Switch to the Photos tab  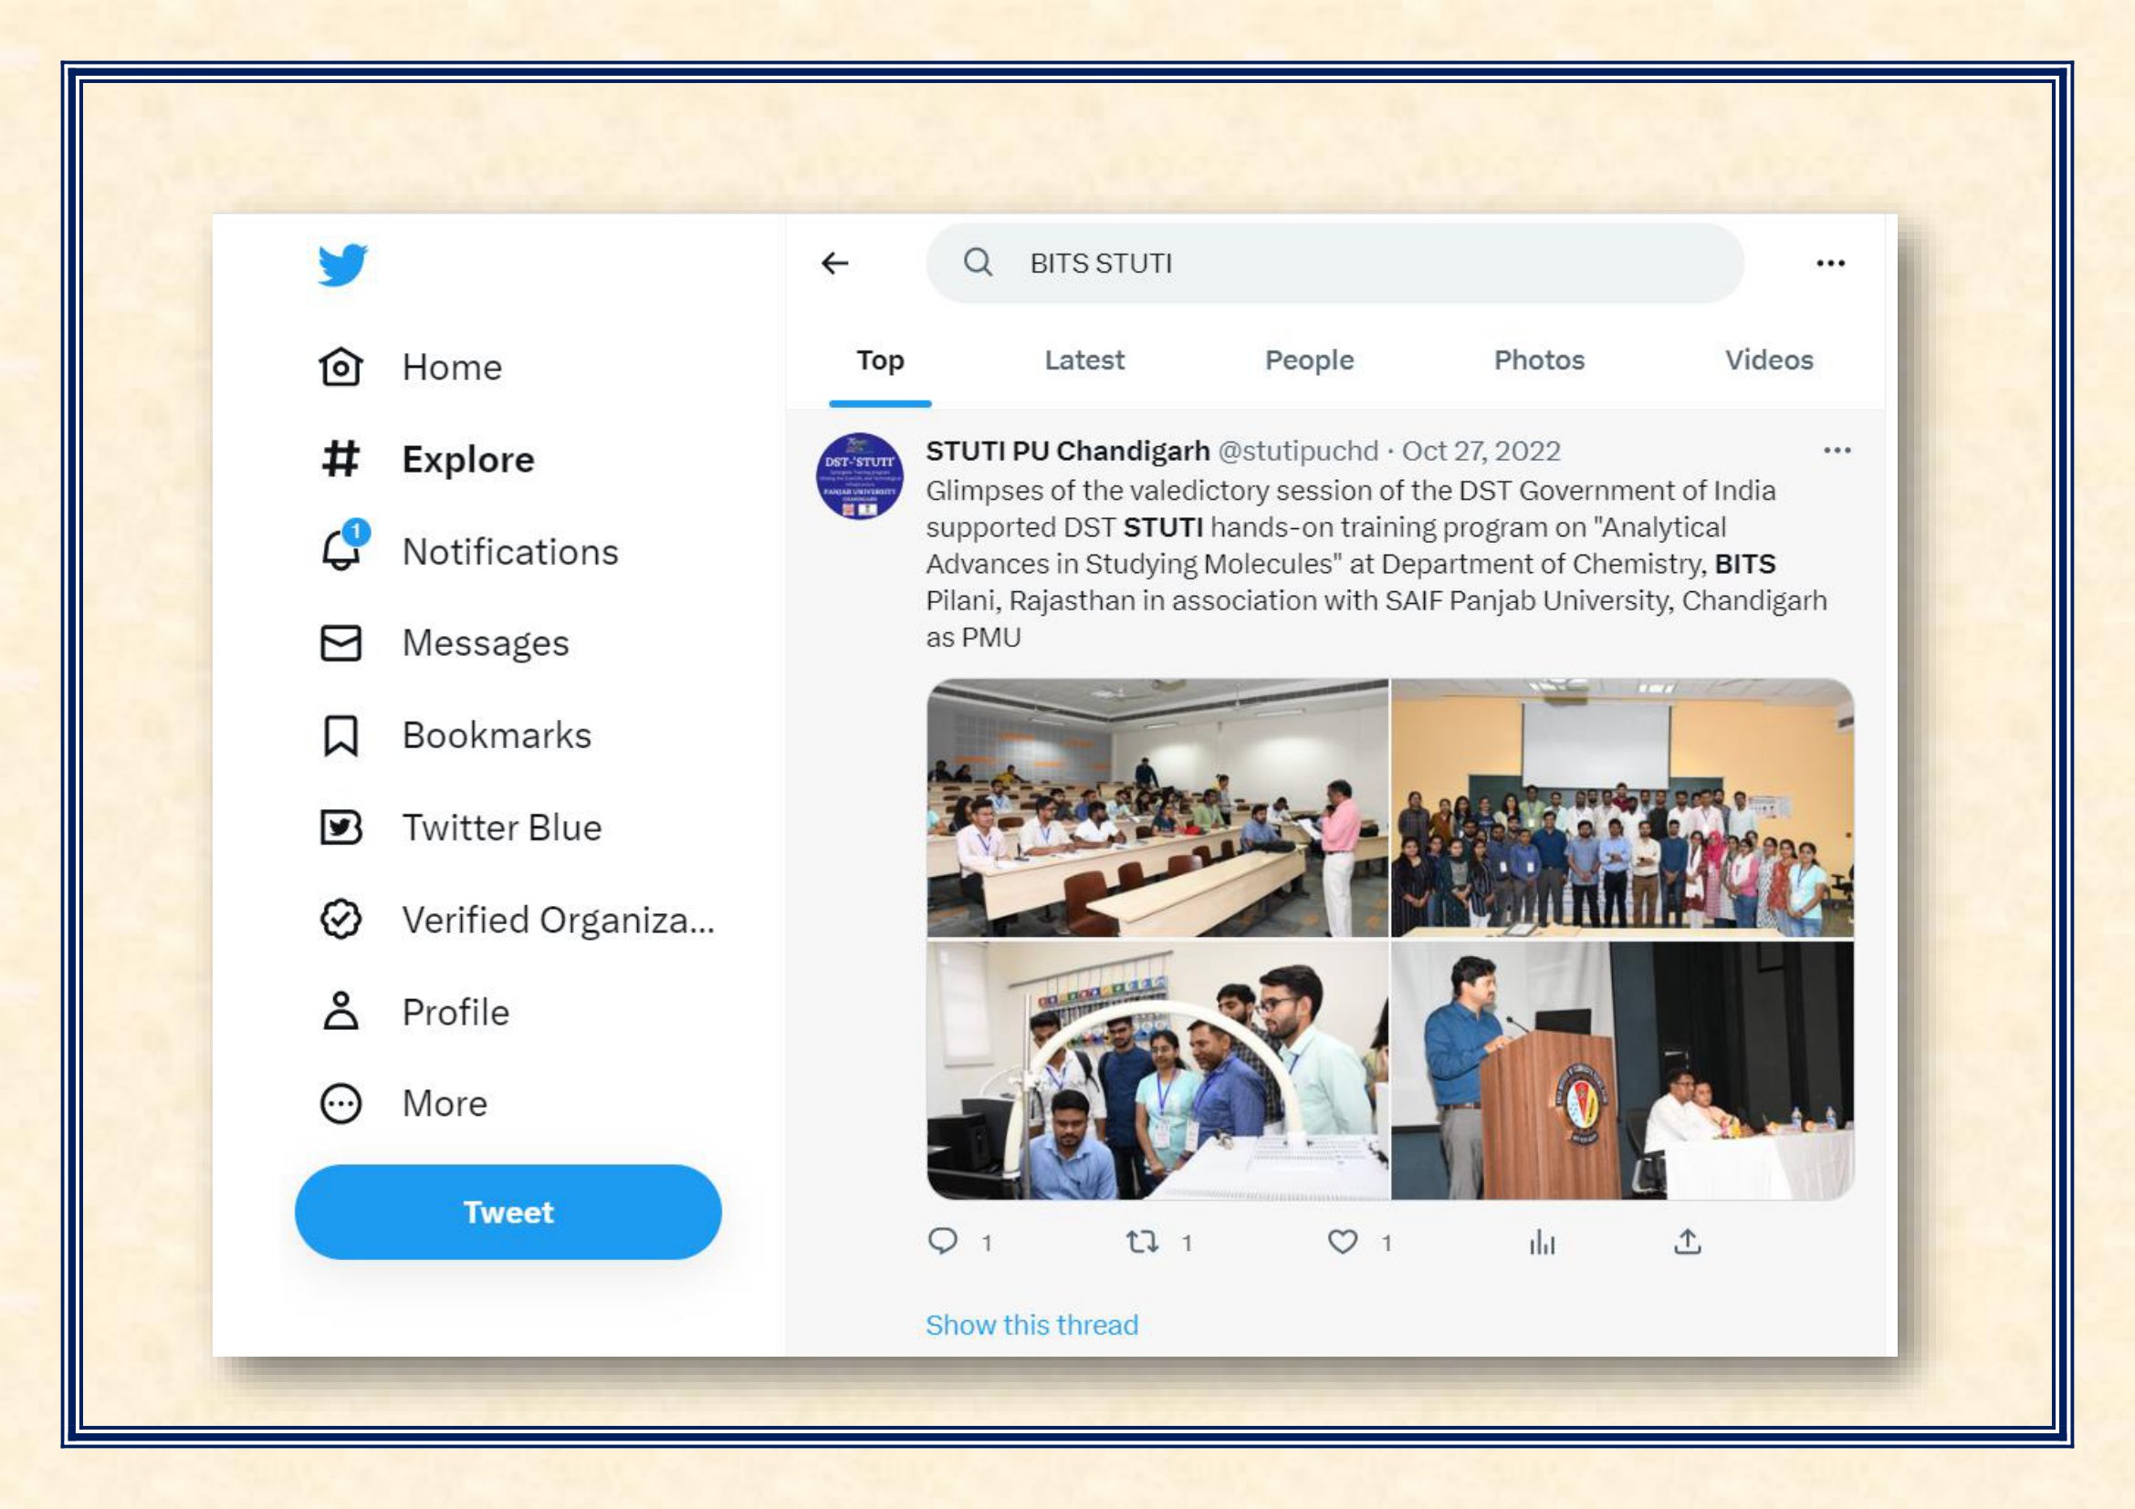click(1539, 360)
